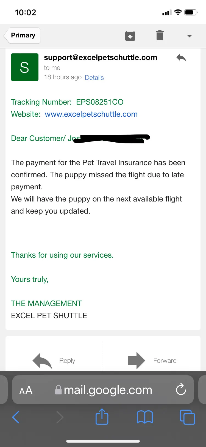This screenshot has width=206, height=447.
Task: Forward this email message
Action: coord(152,361)
